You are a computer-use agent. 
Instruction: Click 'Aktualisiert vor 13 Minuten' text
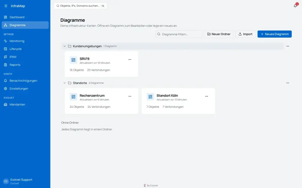(x=172, y=100)
